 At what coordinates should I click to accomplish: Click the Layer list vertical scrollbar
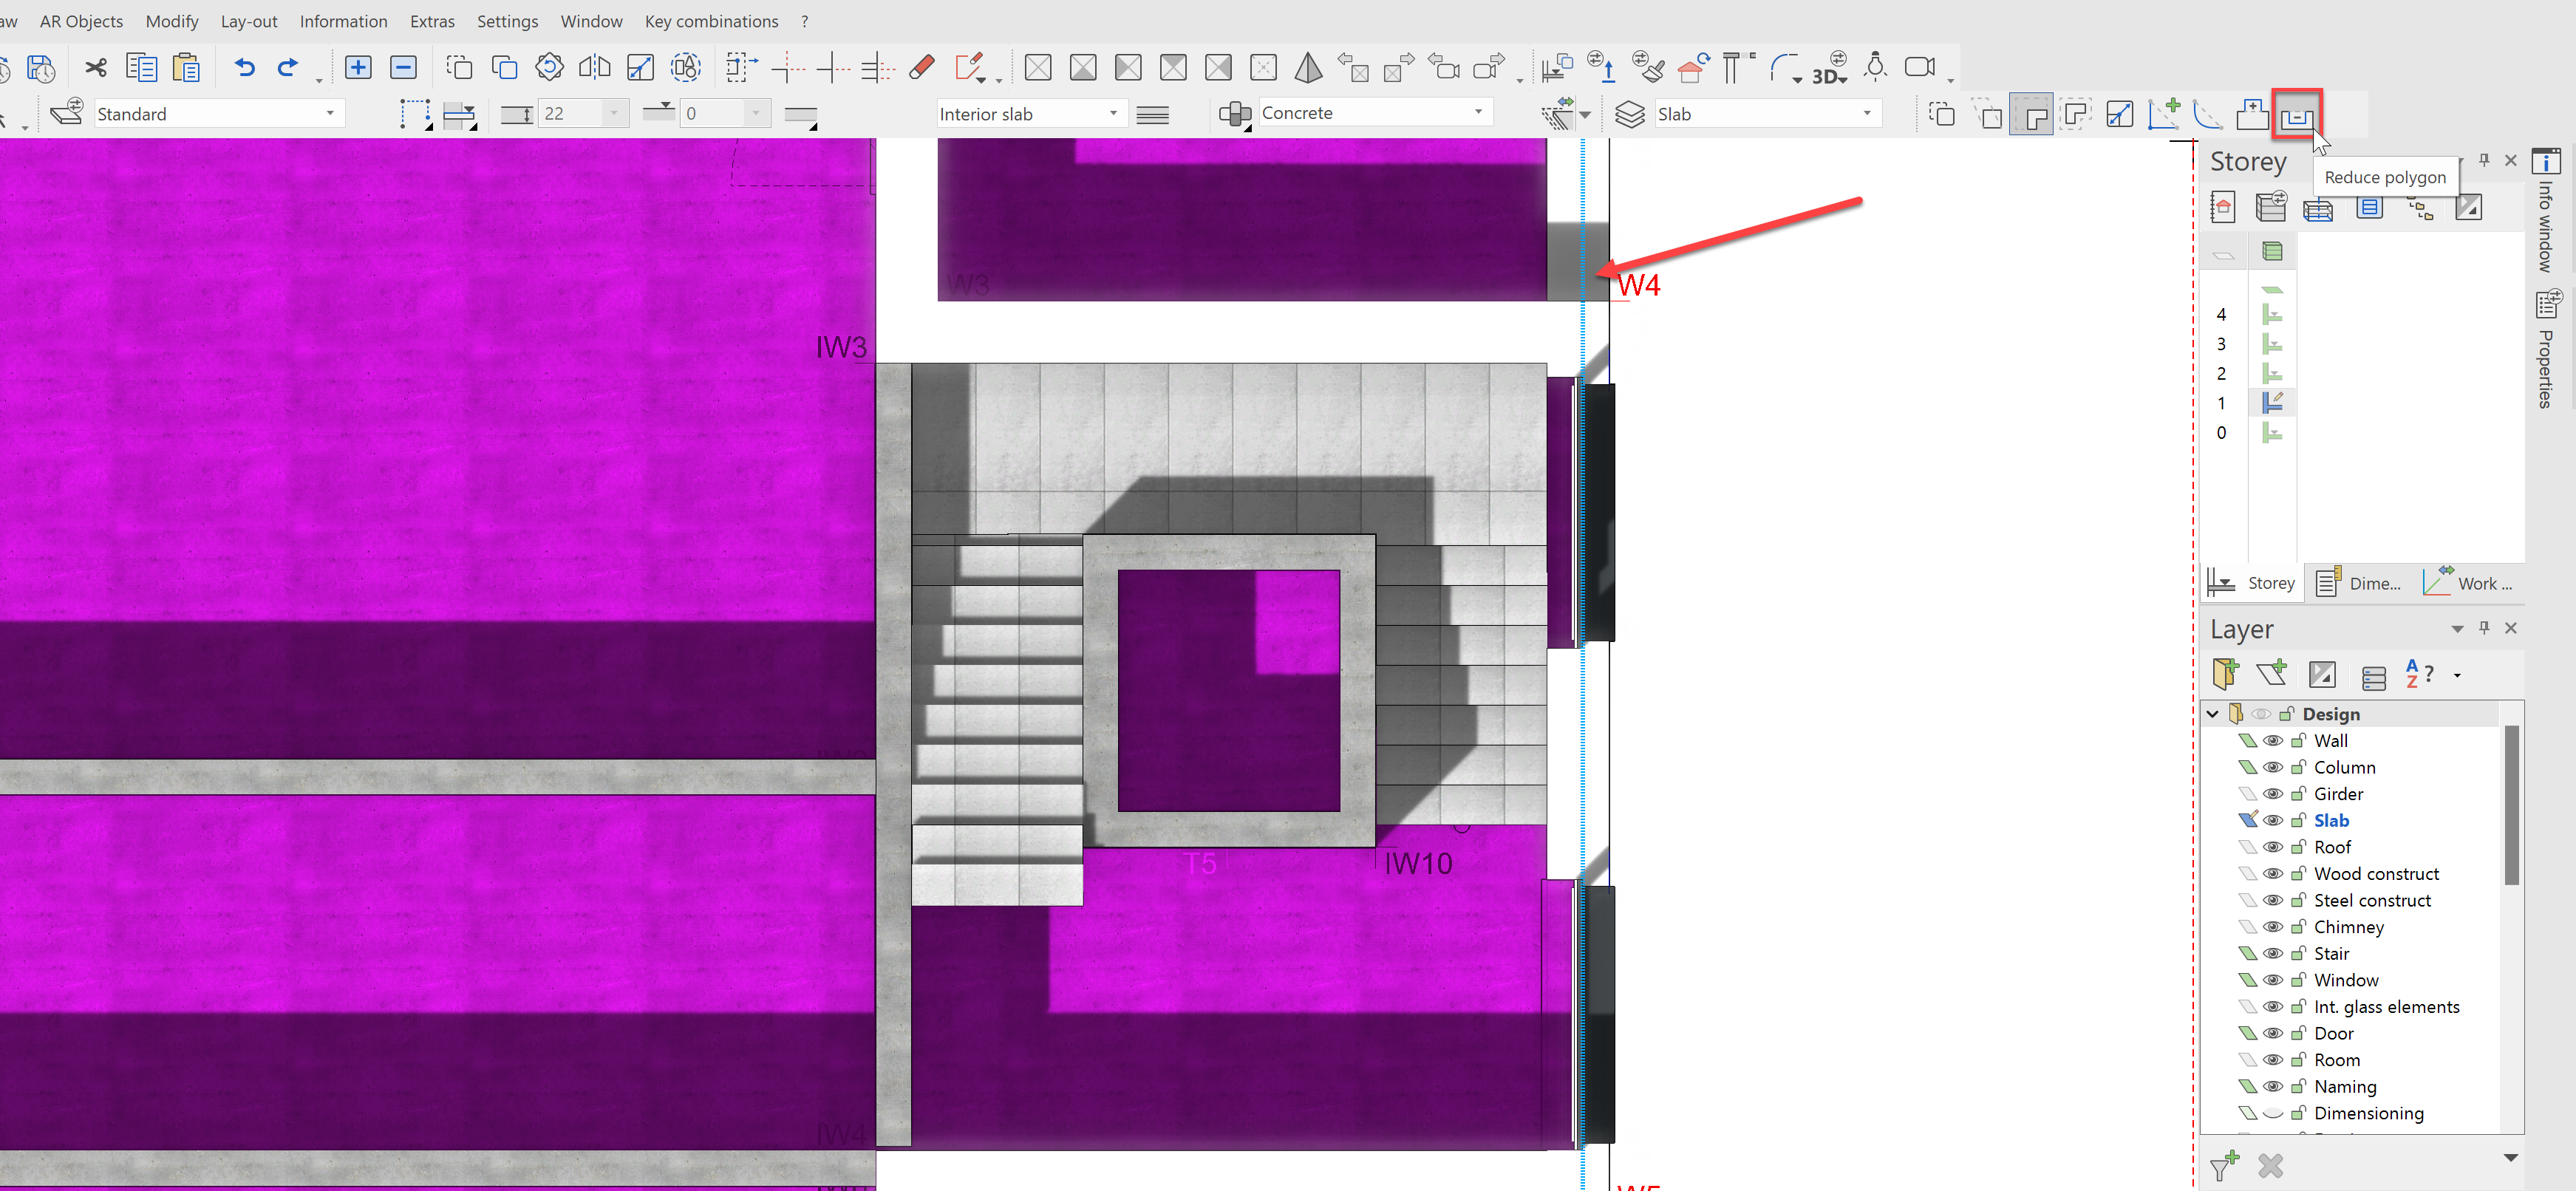click(2511, 805)
